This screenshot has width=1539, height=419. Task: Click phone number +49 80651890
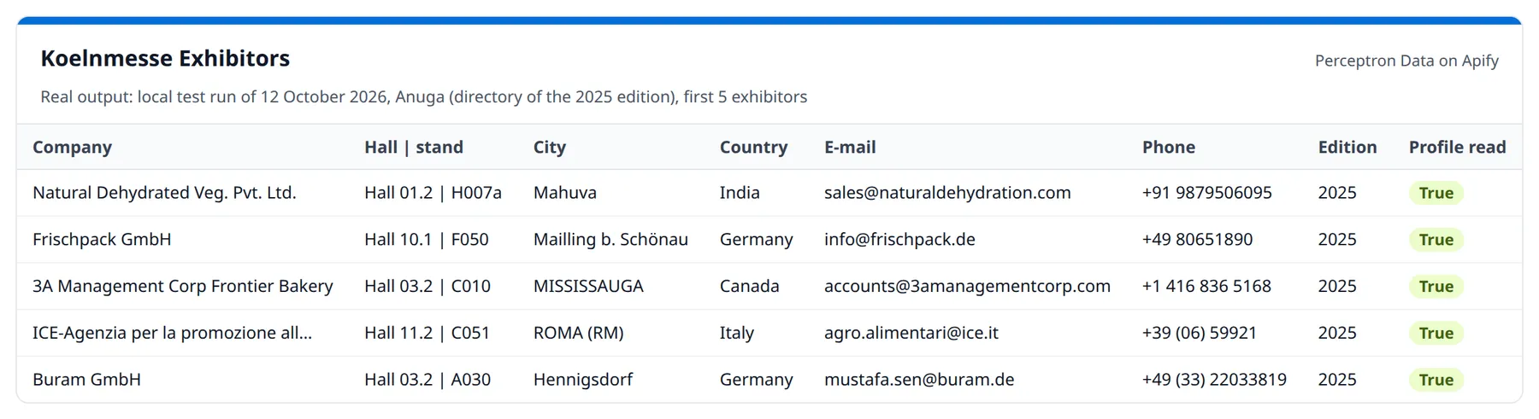point(1198,240)
